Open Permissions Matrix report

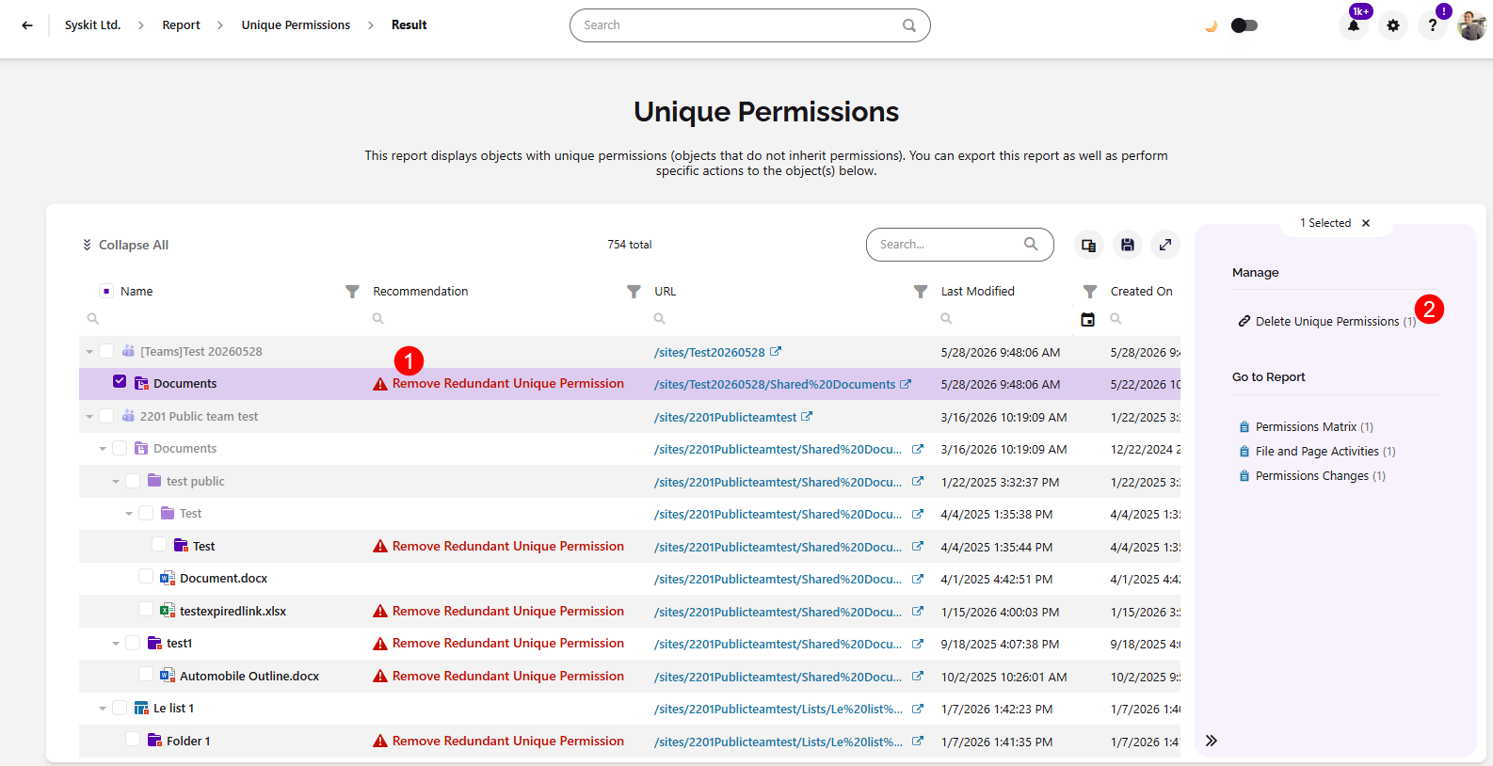tap(1306, 427)
